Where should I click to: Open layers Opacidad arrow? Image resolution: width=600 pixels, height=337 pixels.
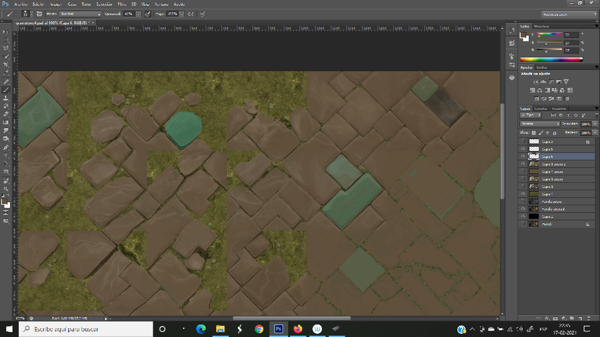click(x=595, y=124)
